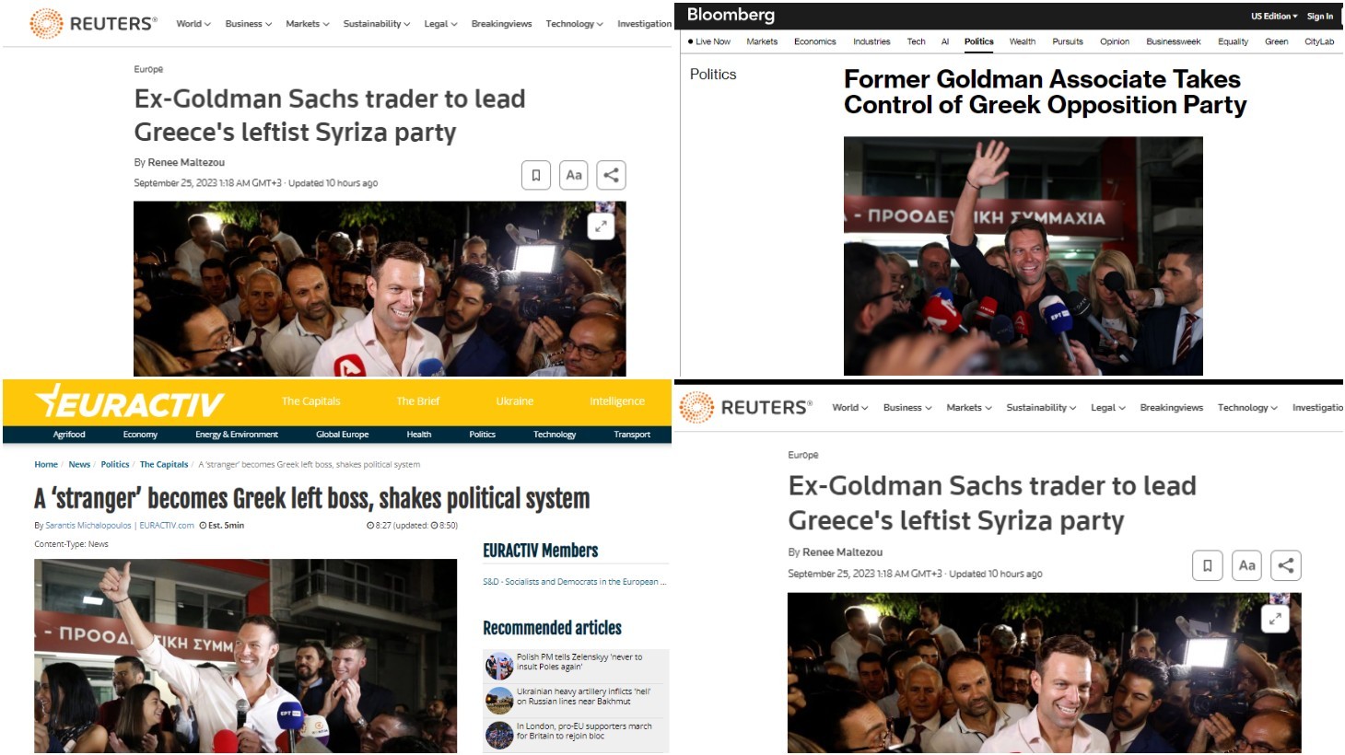Click the Sign In link on Bloomberg

tap(1319, 16)
